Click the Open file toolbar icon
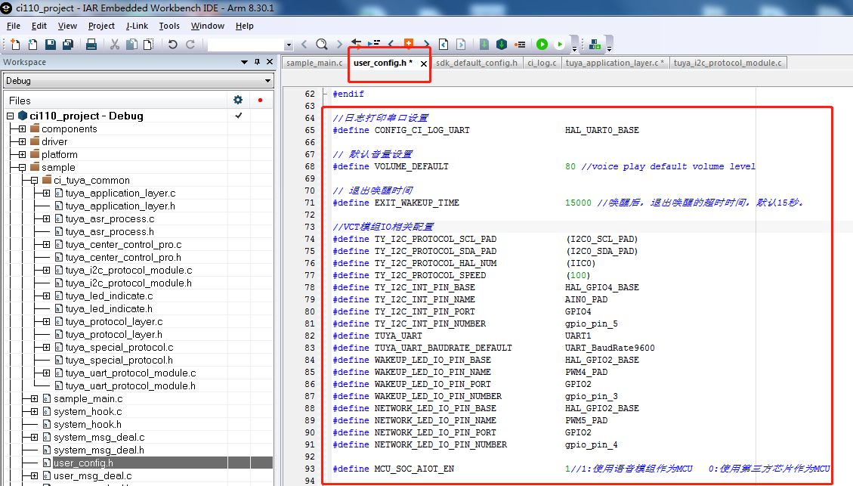 click(33, 45)
